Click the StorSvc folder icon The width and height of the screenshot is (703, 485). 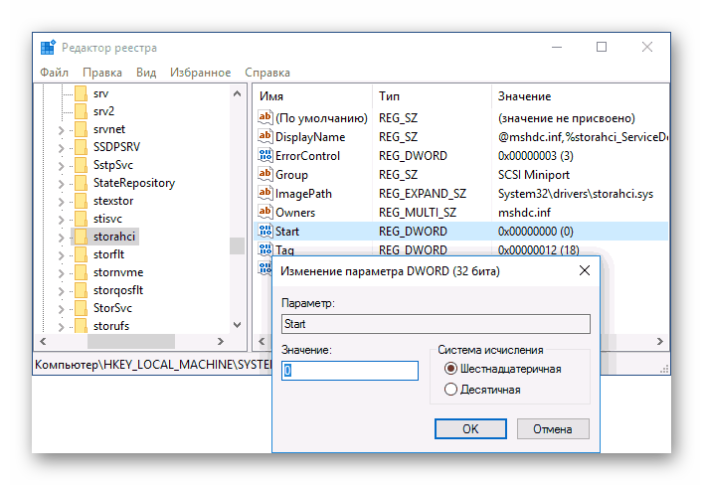(82, 308)
